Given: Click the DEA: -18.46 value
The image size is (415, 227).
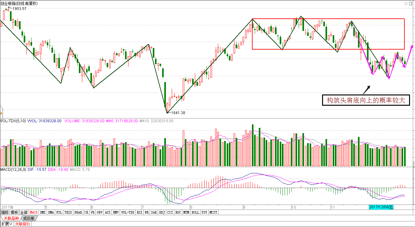Looking at the screenshot, I should coord(58,169).
